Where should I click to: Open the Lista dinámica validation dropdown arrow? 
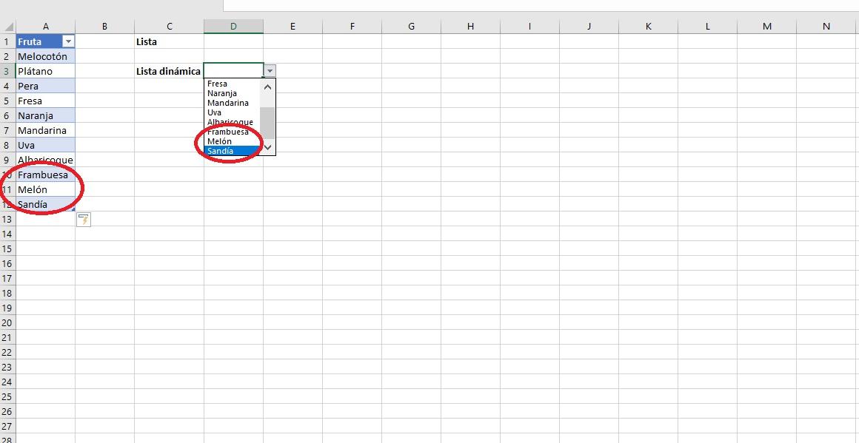pos(270,70)
